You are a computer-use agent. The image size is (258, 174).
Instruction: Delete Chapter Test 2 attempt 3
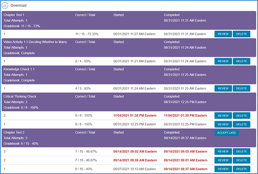coord(241,152)
